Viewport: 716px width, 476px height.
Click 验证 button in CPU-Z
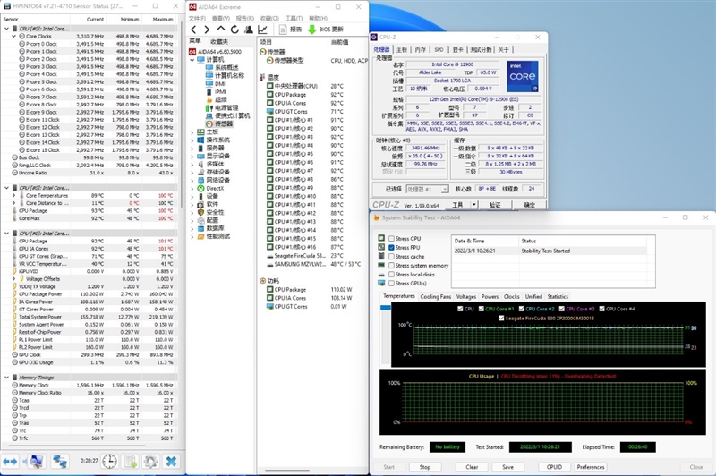coord(495,205)
